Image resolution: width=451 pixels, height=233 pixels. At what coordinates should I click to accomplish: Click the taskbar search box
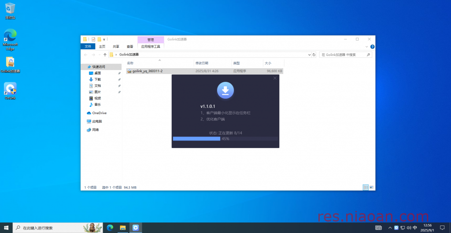pos(59,228)
